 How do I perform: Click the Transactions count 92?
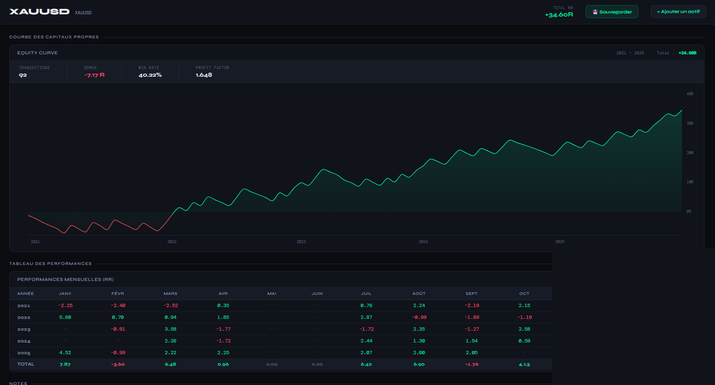23,75
